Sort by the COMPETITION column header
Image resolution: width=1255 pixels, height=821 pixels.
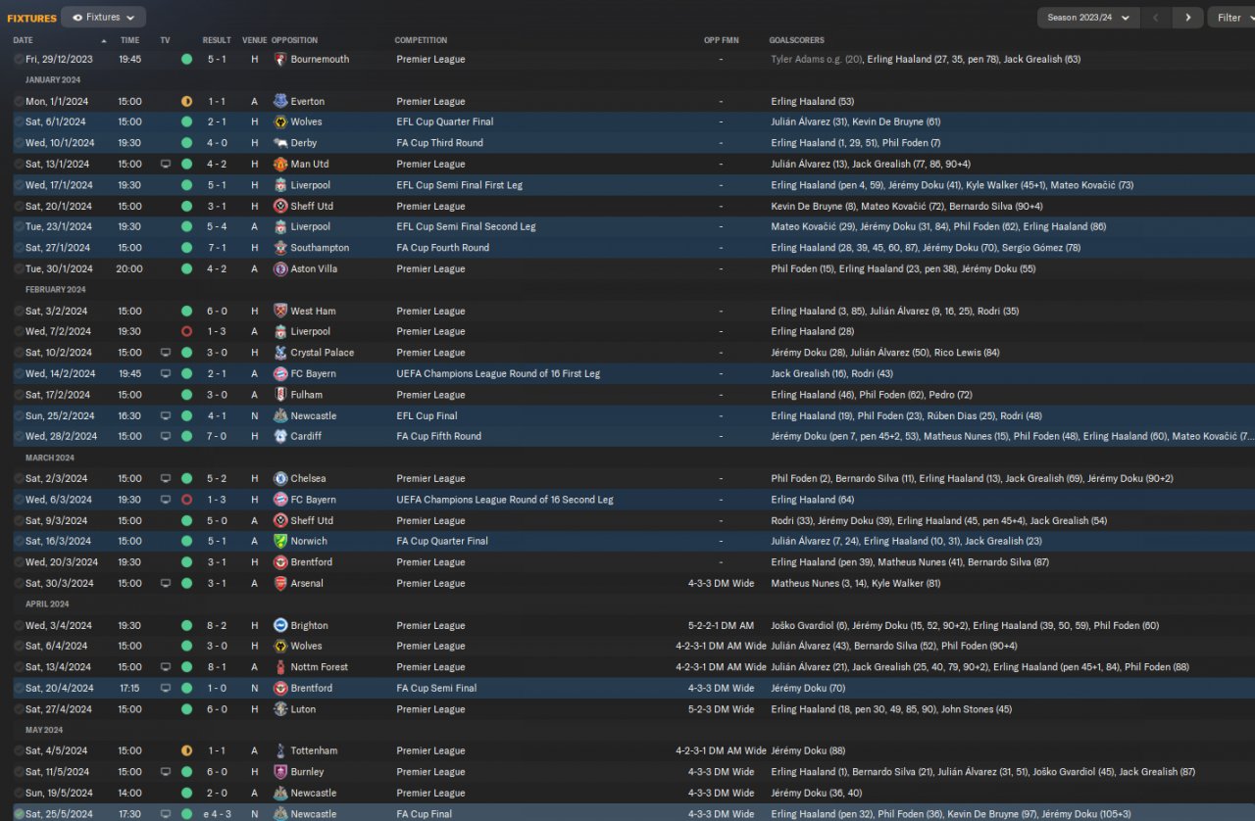point(421,41)
